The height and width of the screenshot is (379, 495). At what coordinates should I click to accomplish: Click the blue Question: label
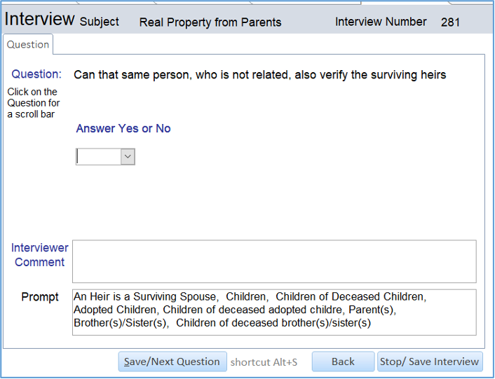pyautogui.click(x=36, y=74)
